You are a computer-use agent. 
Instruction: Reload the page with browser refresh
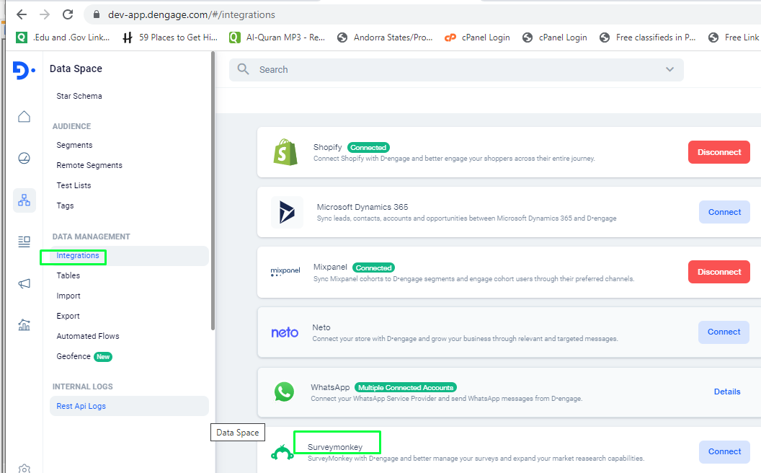click(x=68, y=14)
